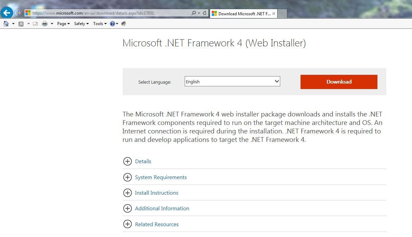This screenshot has height=237, width=412.
Task: Close the Download Microsoft .NET tab
Action: [x=274, y=14]
